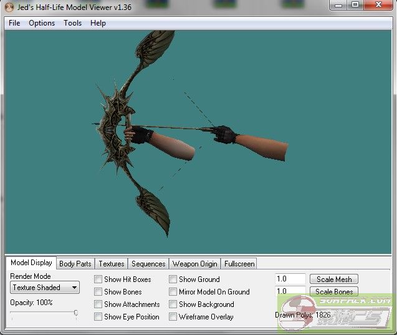Click the Scale Mesh button
Viewport: 397px width, 335px height.
click(334, 279)
